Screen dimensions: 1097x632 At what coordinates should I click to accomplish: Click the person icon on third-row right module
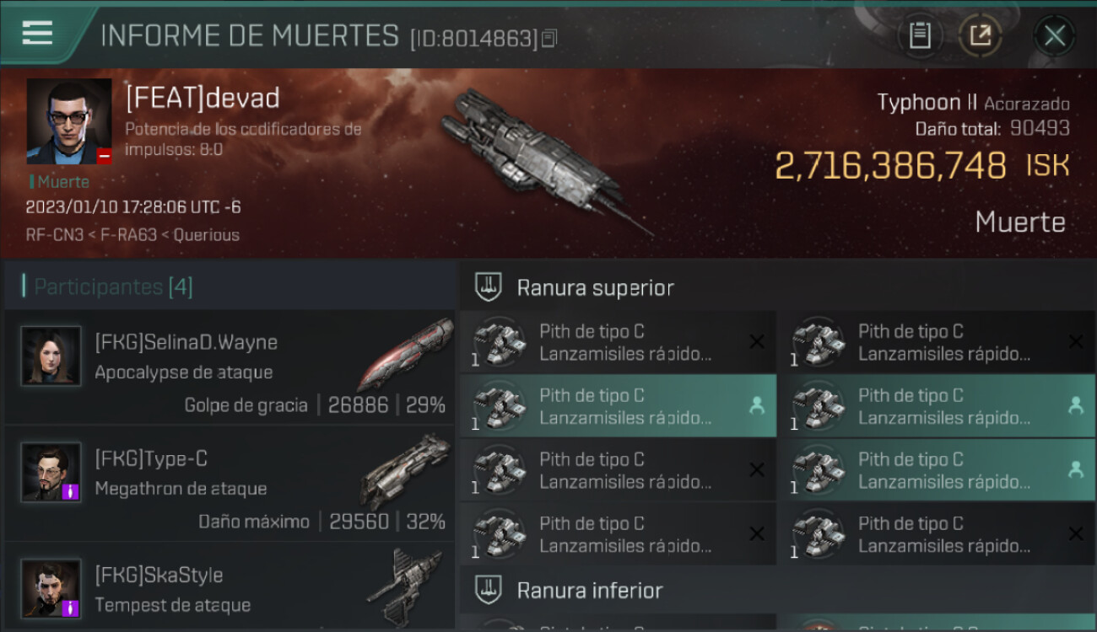click(x=1076, y=469)
